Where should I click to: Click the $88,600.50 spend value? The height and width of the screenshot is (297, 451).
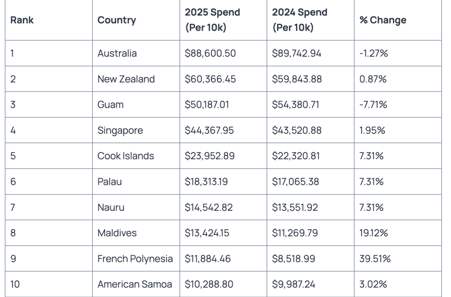click(210, 53)
